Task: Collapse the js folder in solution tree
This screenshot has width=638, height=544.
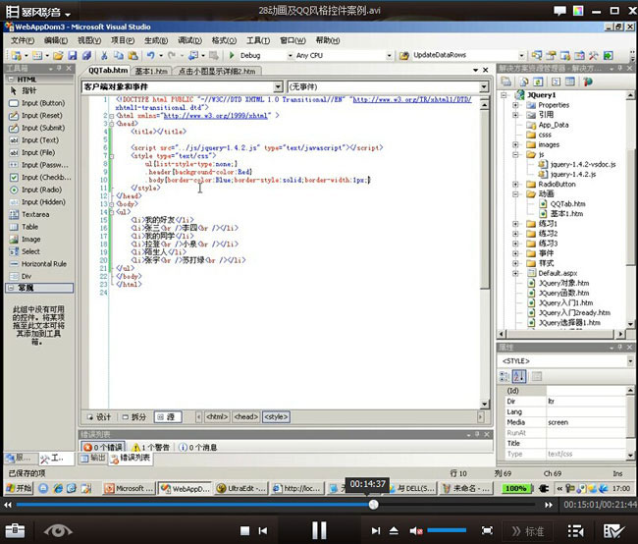Action: point(515,155)
